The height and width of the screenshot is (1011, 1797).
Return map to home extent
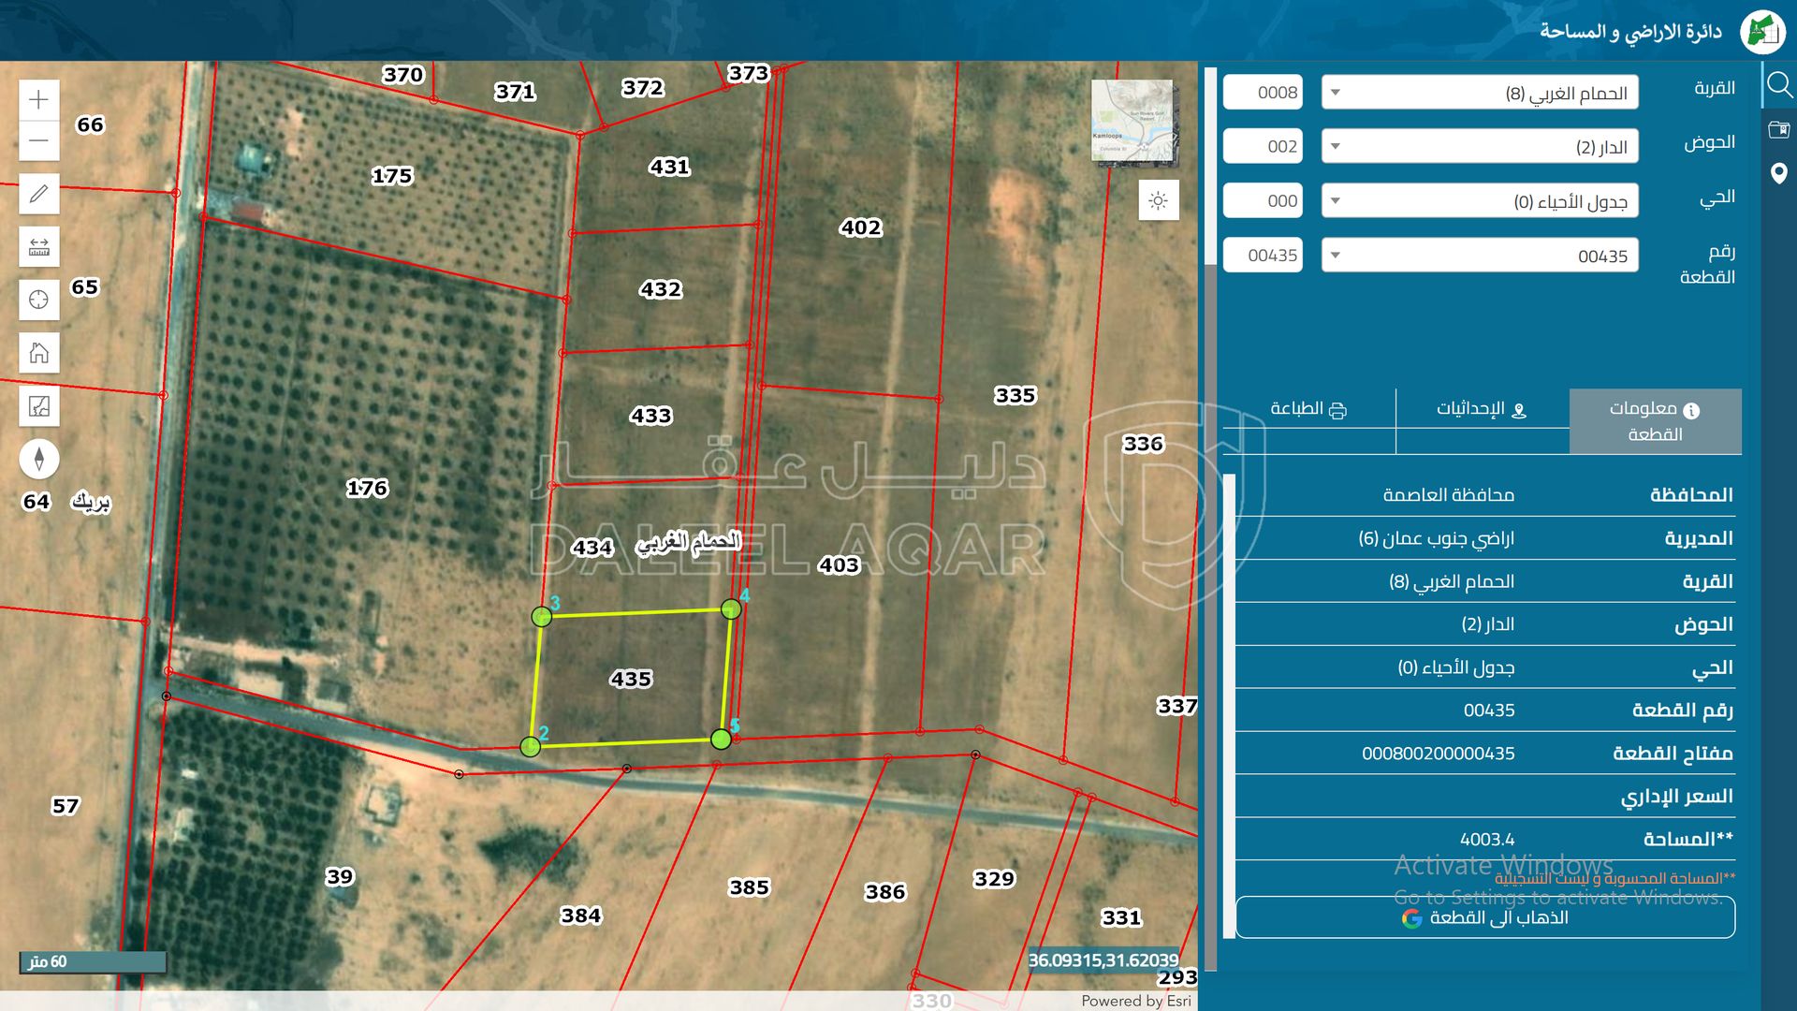[x=38, y=353]
